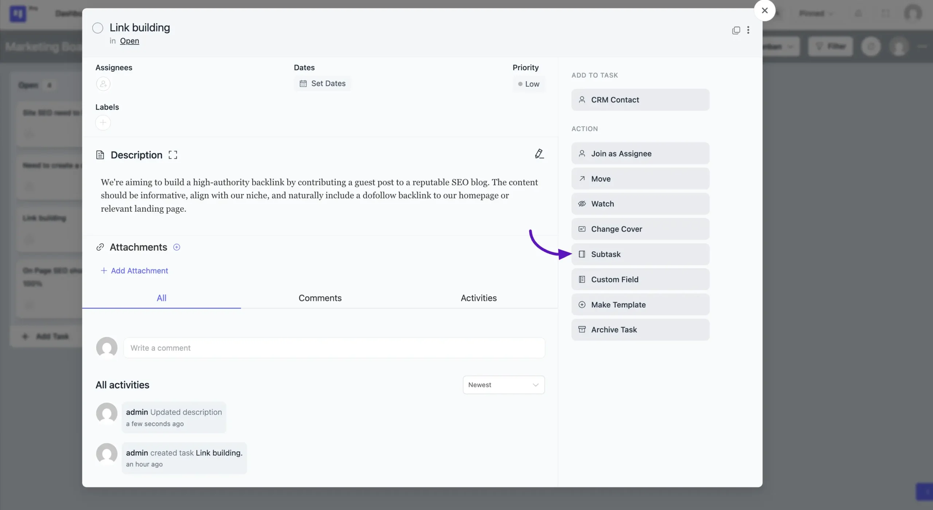This screenshot has height=510, width=933.
Task: Focus the Write a comment field
Action: pos(334,348)
